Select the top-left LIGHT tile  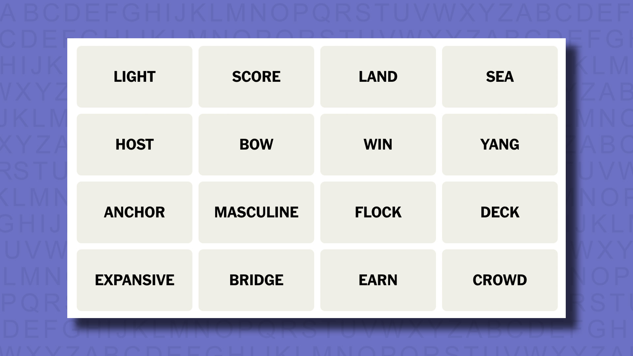click(x=134, y=76)
